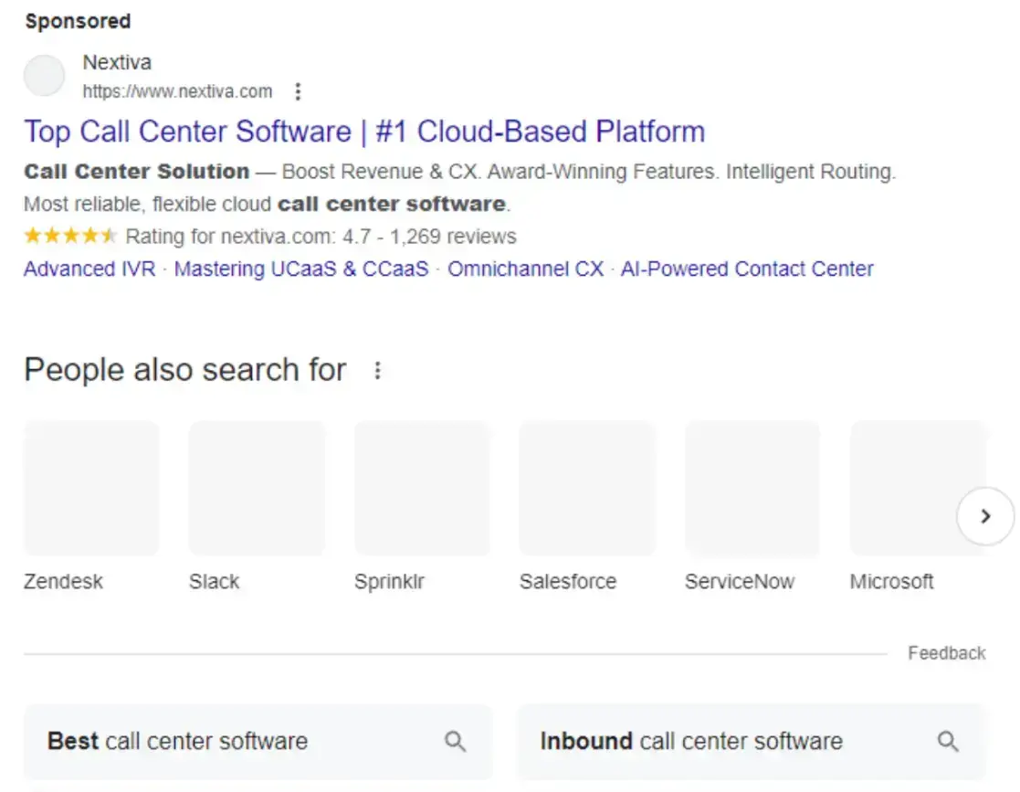Open the Advanced IVR sitelink
This screenshot has height=792, width=1020.
[89, 269]
